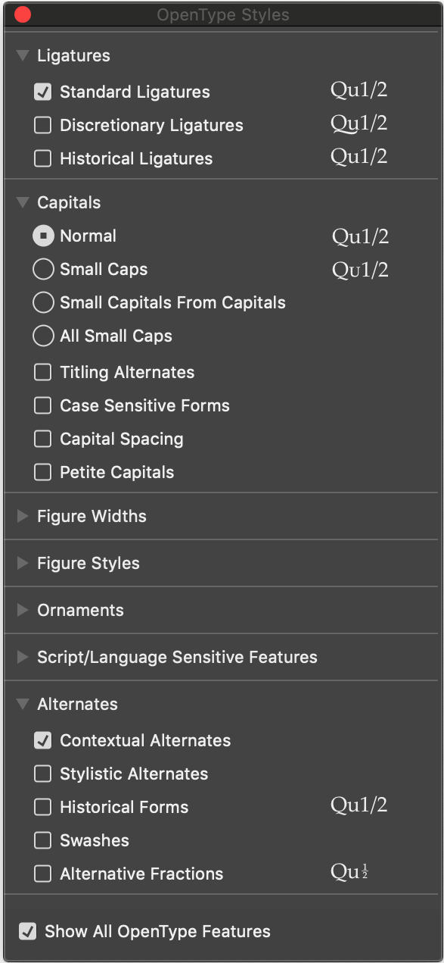The image size is (444, 963).
Task: Uncheck Show All OpenType Features
Action: (x=28, y=931)
